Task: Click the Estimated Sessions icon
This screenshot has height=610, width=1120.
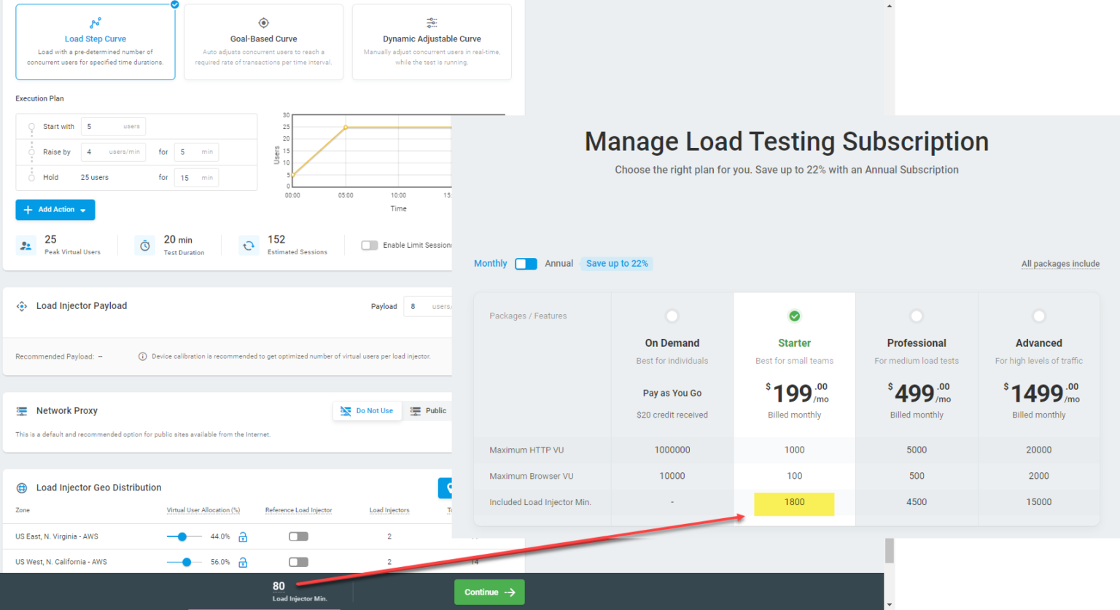Action: point(249,245)
